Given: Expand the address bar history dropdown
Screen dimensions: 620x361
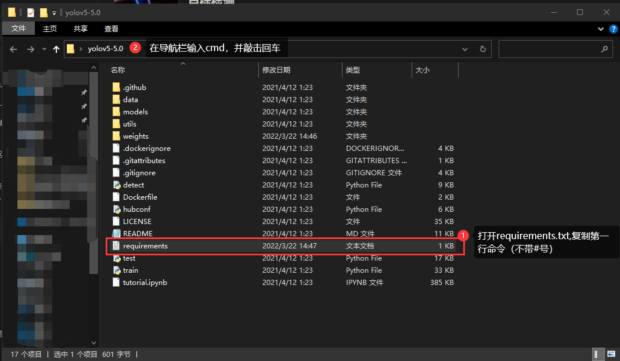Looking at the screenshot, I should [465, 49].
